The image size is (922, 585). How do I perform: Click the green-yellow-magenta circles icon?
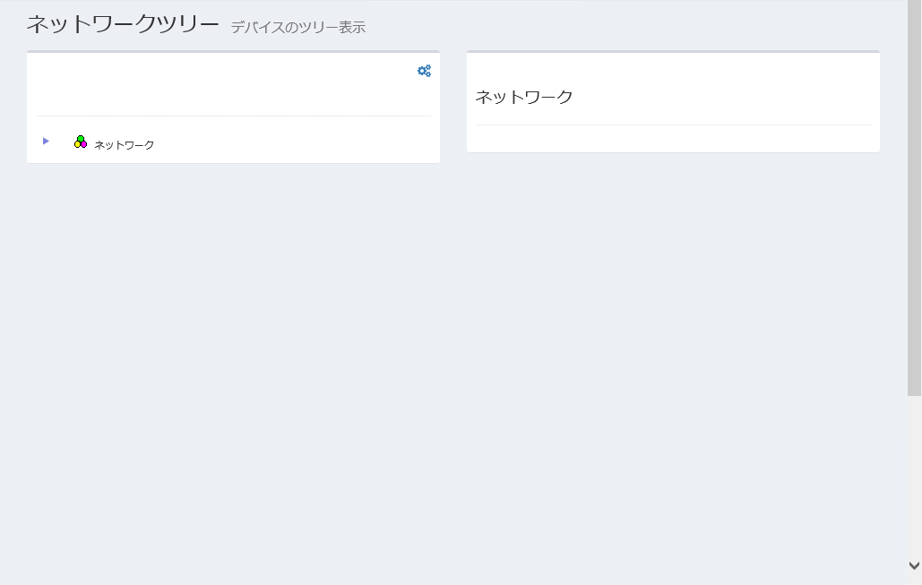tap(81, 142)
